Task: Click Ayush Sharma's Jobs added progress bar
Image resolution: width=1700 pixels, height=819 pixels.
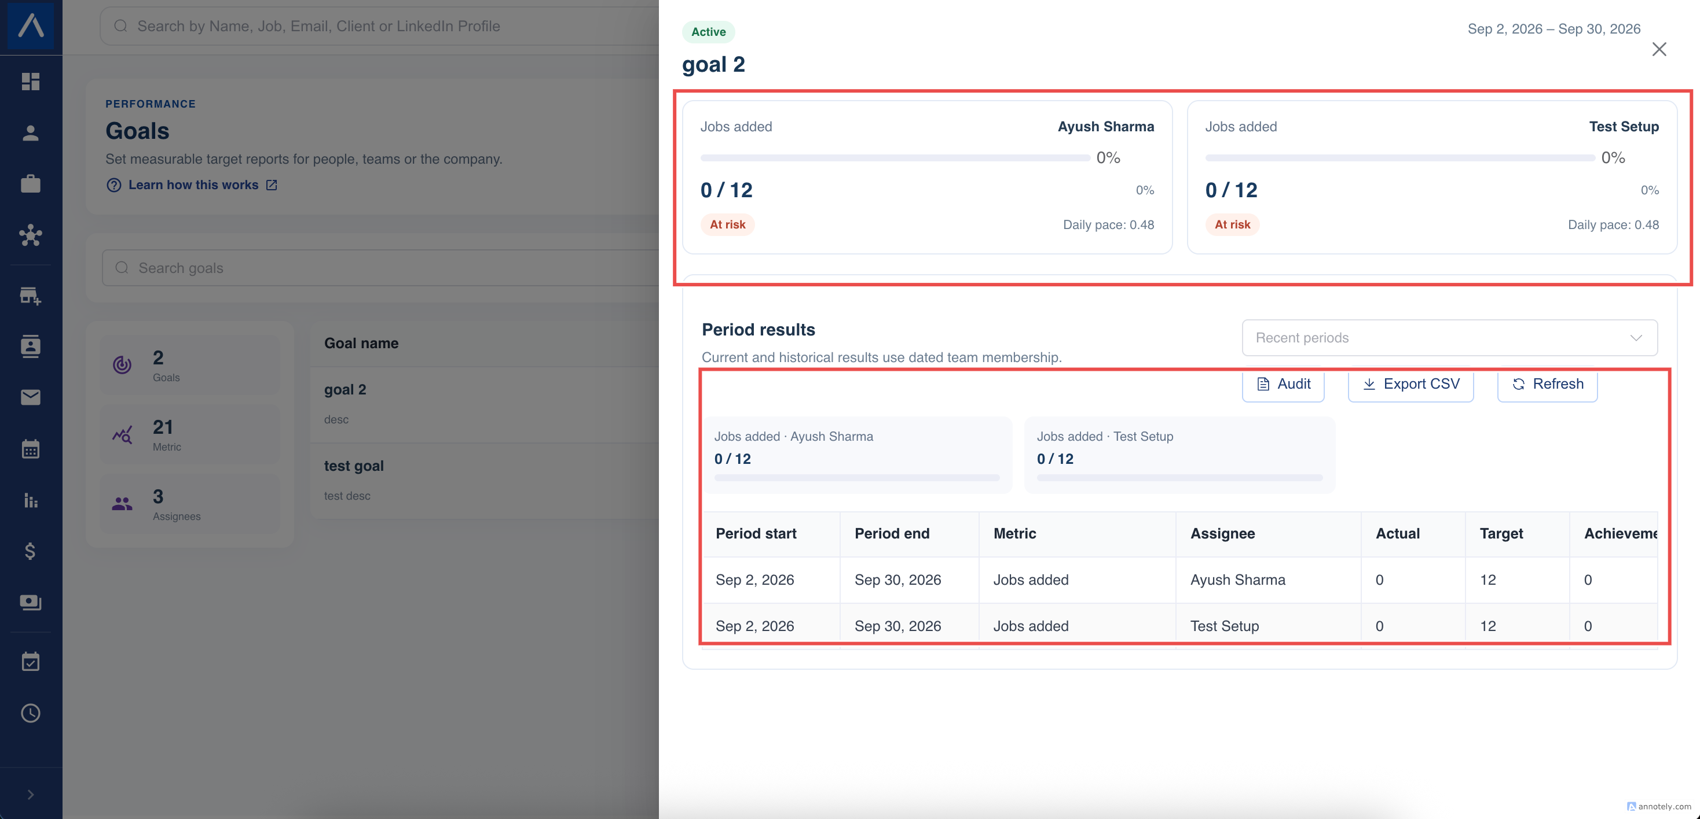Action: (895, 158)
